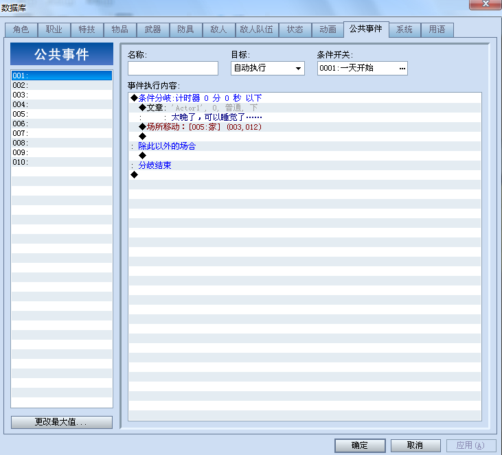
Task: Select common event 007 in list
Action: [x=62, y=133]
